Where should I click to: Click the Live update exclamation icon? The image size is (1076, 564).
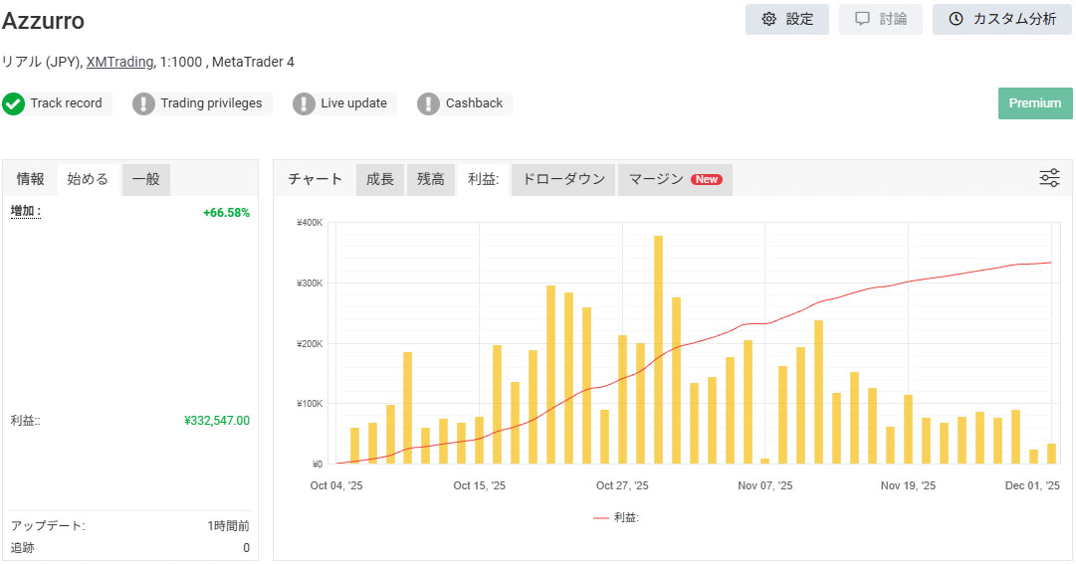[305, 103]
